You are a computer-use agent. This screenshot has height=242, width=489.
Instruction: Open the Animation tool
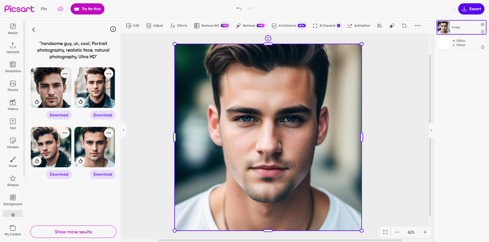358,26
